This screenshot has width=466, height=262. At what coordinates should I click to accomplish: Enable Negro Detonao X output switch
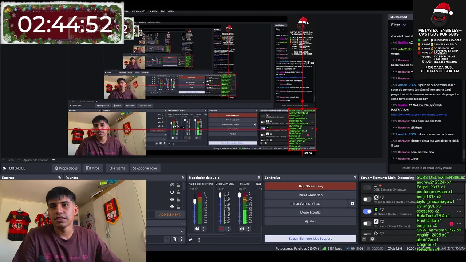367,199
